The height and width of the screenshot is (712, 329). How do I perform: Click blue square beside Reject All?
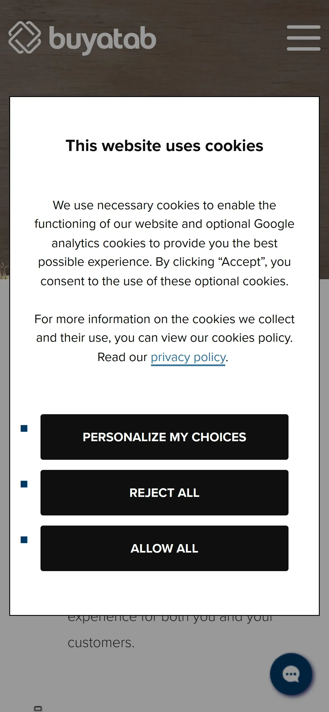pos(24,484)
